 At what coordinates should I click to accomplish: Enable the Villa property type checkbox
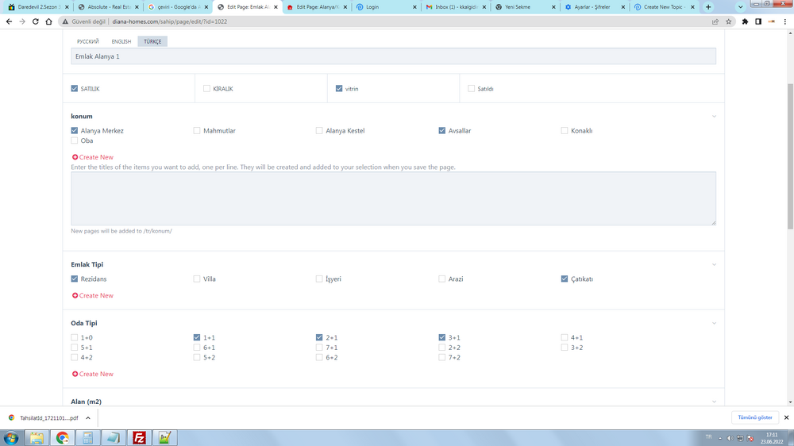pos(197,279)
